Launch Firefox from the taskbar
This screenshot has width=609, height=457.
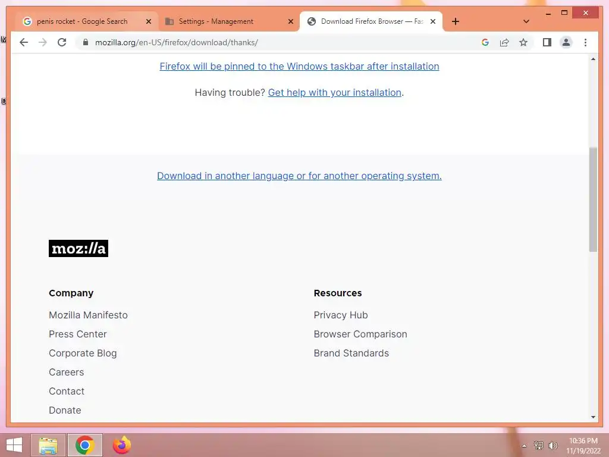[122, 445]
